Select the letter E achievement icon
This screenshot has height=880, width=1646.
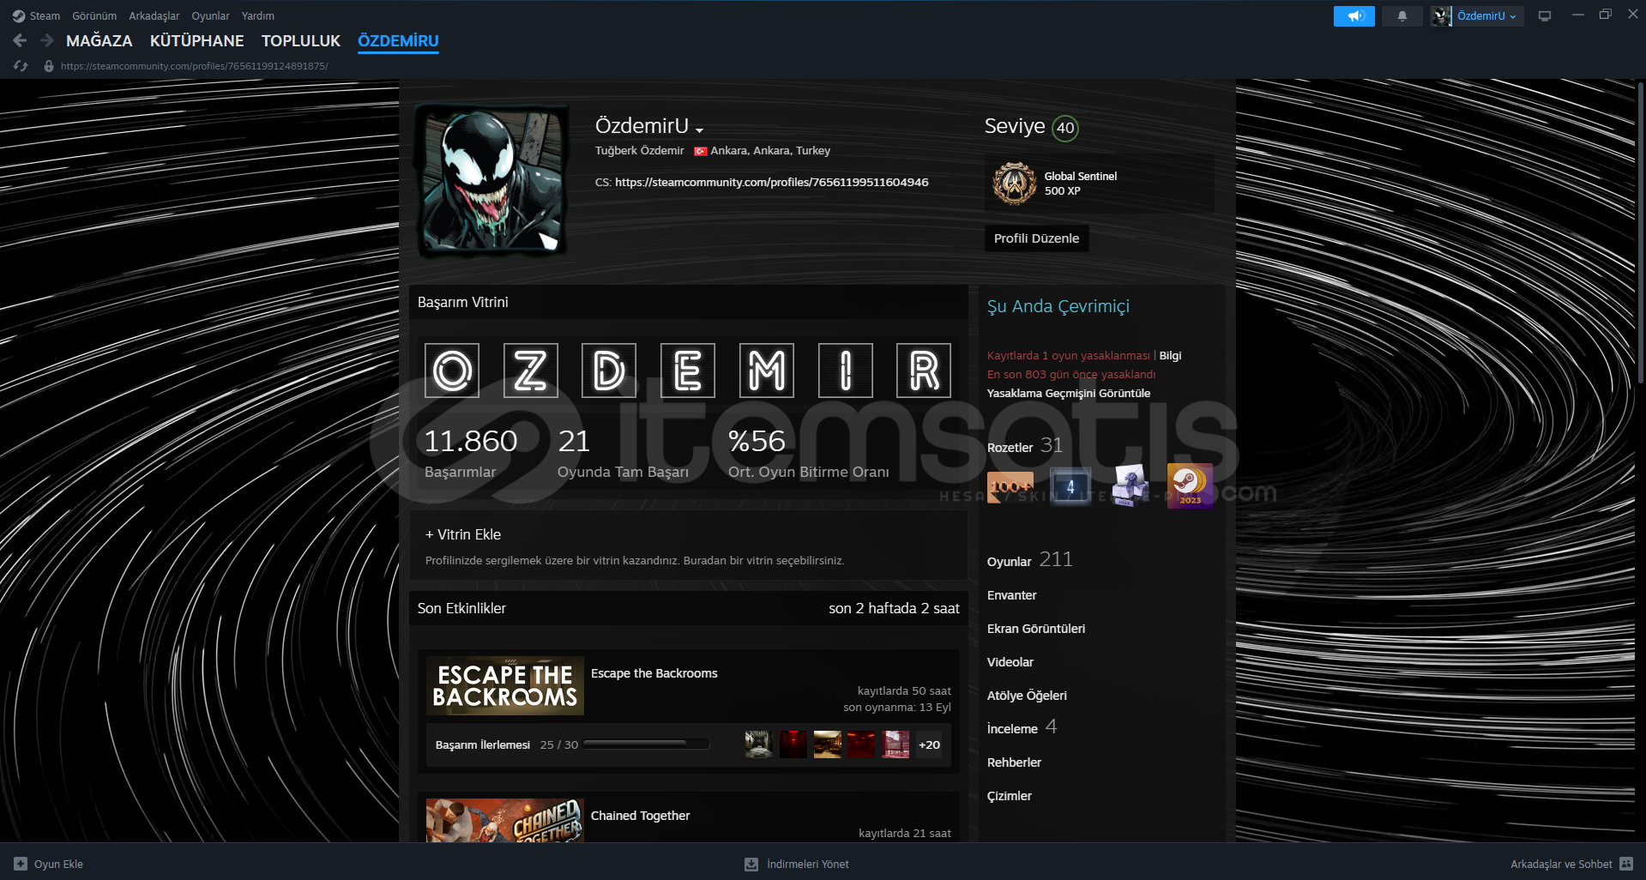[x=688, y=371]
